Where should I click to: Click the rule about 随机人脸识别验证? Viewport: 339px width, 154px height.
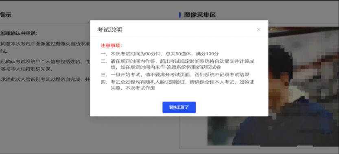pyautogui.click(x=177, y=85)
